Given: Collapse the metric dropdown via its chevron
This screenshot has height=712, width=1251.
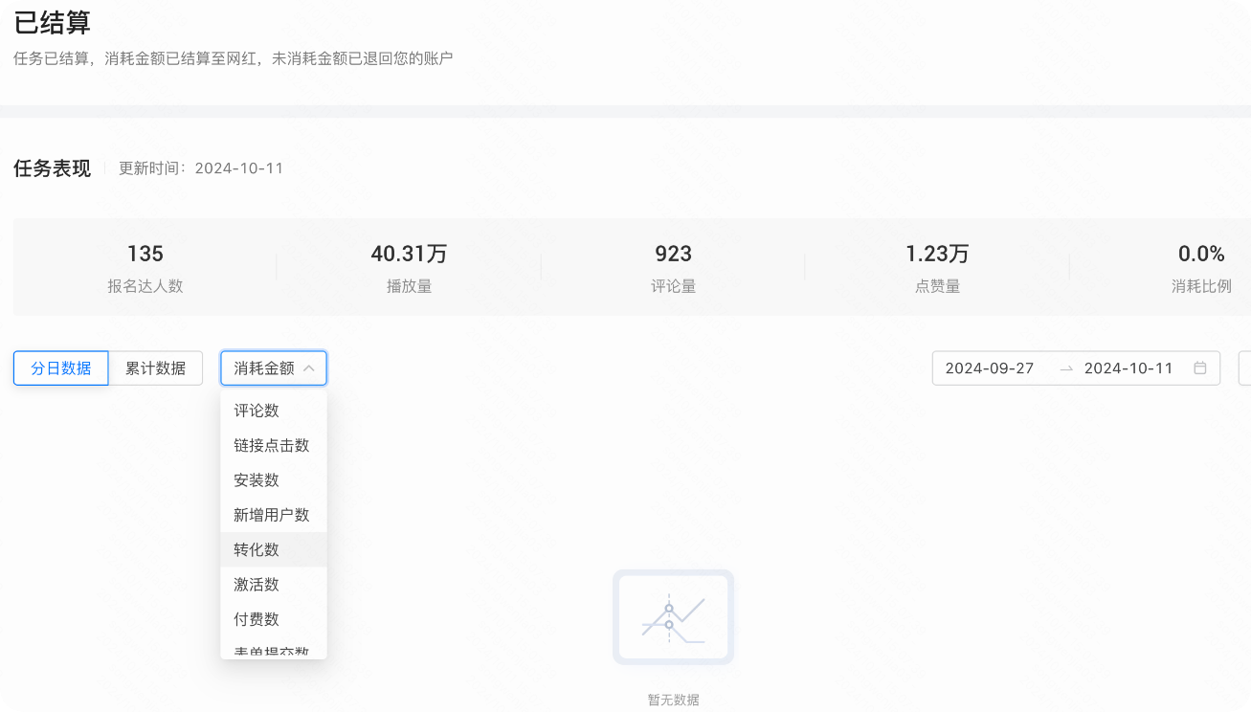Looking at the screenshot, I should point(310,367).
